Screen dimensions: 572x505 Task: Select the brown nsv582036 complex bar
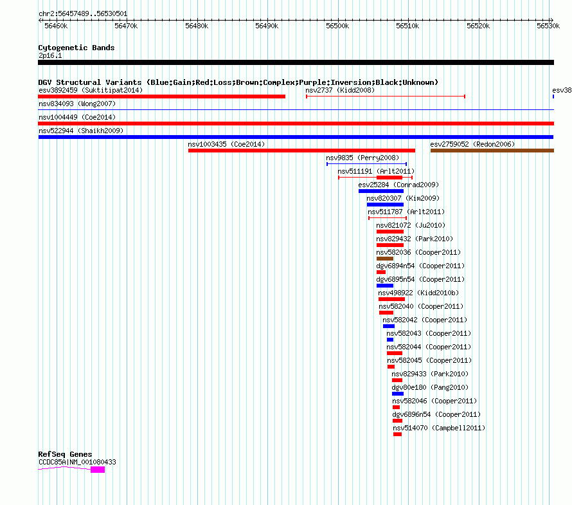385,259
